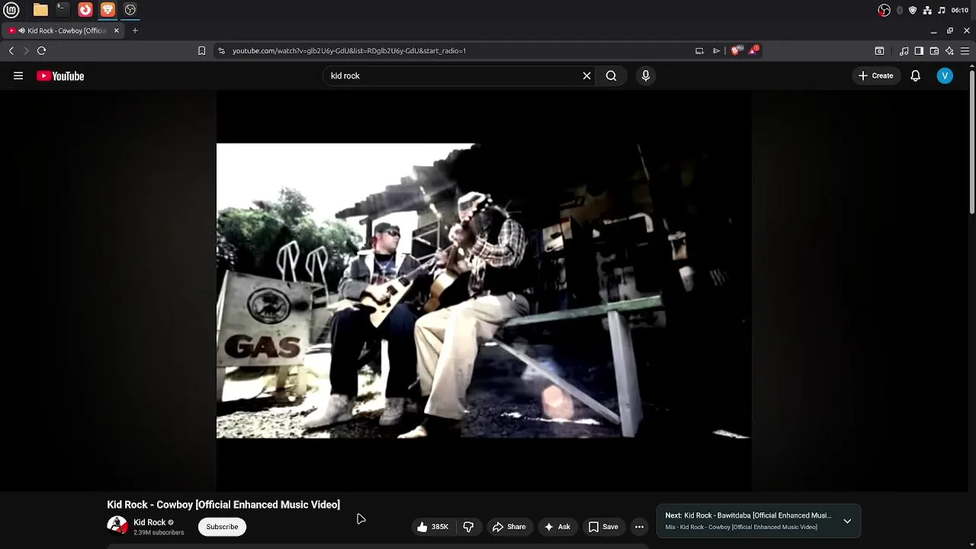Open the Brave browser panel icon
This screenshot has width=976, height=549.
point(108,10)
